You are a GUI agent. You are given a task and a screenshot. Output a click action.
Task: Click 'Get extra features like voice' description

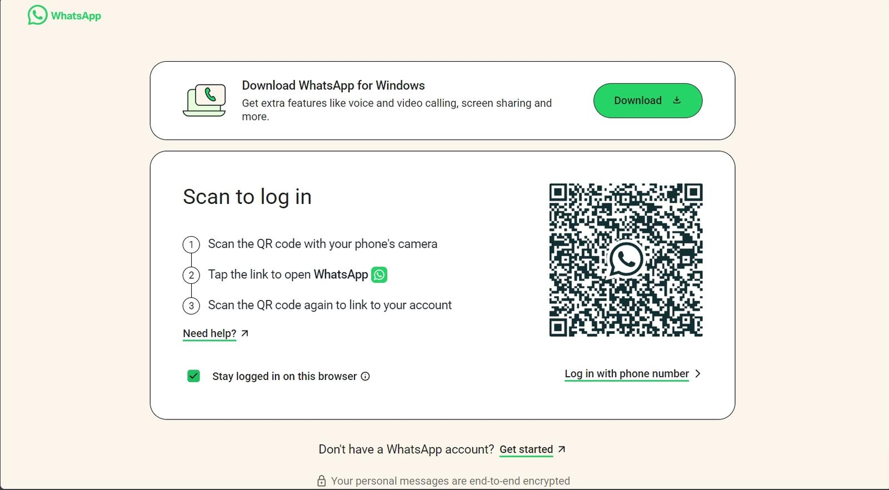click(397, 110)
